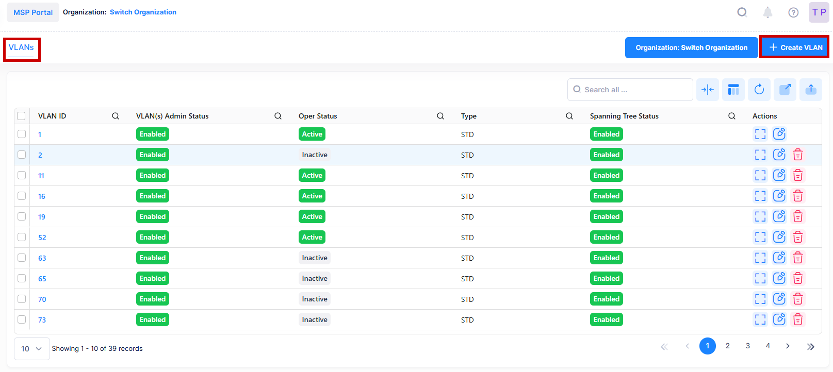Expand VLAN 63 details icon

tap(760, 258)
